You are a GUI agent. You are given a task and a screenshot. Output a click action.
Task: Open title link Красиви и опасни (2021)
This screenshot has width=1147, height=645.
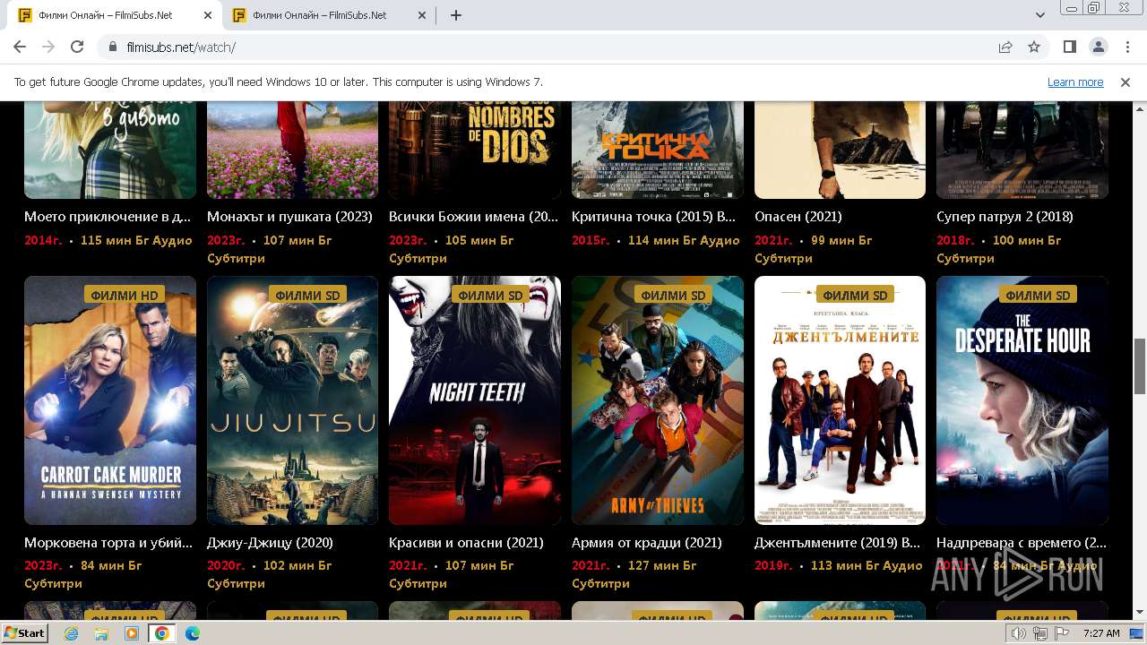click(466, 543)
